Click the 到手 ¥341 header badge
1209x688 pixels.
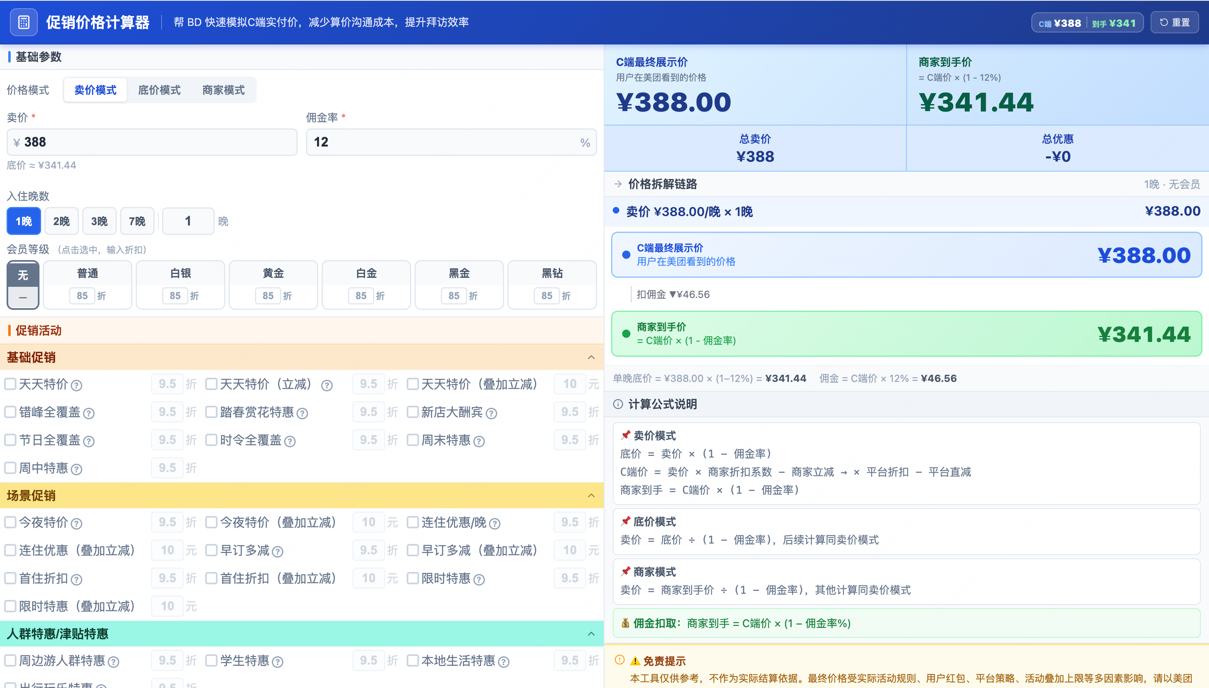point(1114,23)
